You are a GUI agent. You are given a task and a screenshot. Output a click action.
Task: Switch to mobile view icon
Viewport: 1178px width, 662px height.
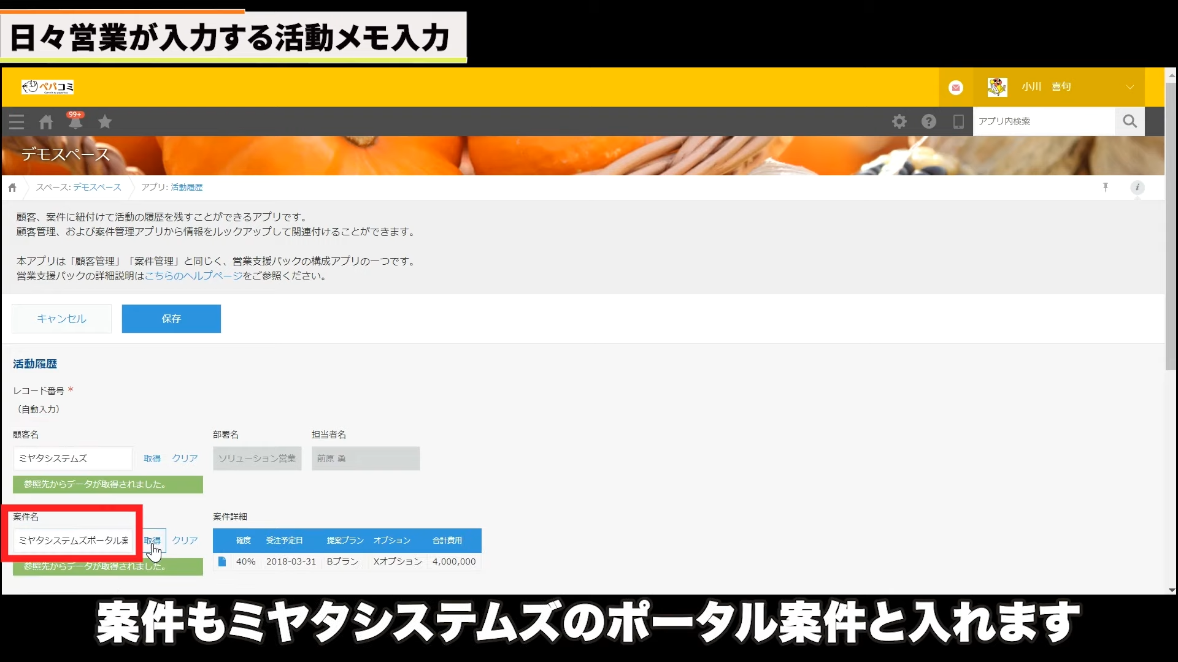click(x=958, y=121)
